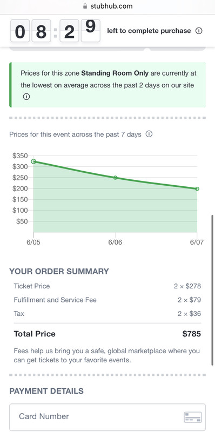Tap info icon next to past 7 days

click(149, 134)
